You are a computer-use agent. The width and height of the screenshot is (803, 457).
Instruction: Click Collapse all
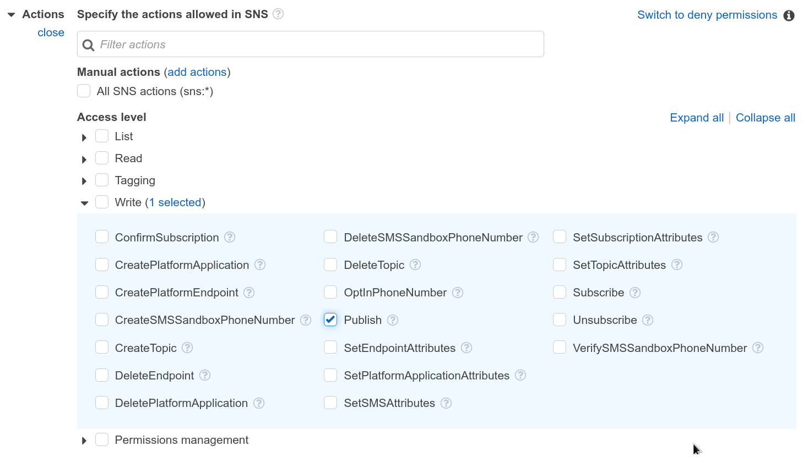click(766, 118)
